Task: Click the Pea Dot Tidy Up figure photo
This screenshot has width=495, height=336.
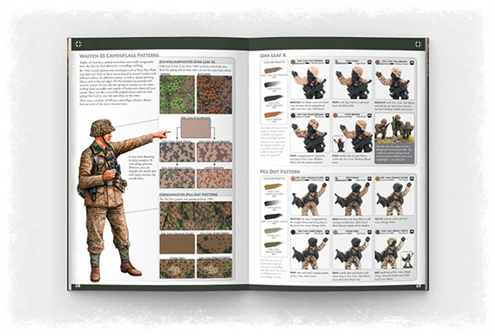Action: click(x=394, y=199)
